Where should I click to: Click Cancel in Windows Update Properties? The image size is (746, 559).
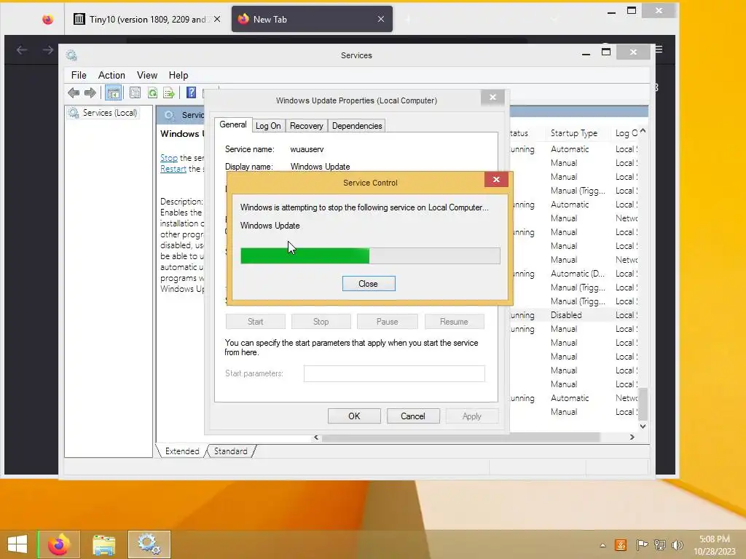pos(413,416)
